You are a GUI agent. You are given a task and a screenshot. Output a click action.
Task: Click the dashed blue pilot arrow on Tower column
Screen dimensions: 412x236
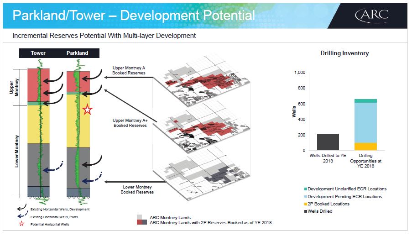pyautogui.click(x=53, y=167)
